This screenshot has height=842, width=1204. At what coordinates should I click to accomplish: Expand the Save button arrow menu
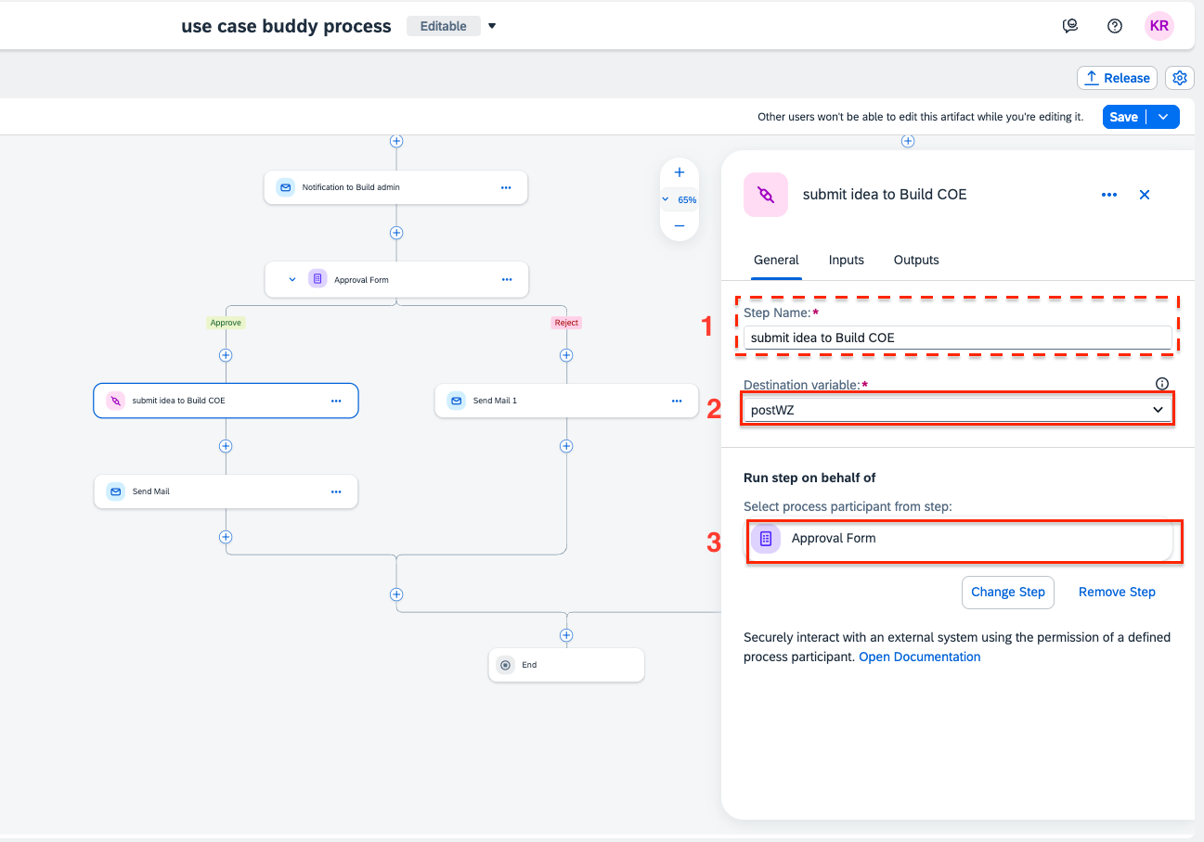(x=1164, y=117)
